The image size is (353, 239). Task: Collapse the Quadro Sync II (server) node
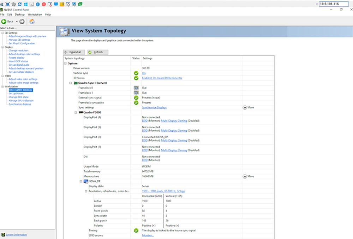coord(71,83)
